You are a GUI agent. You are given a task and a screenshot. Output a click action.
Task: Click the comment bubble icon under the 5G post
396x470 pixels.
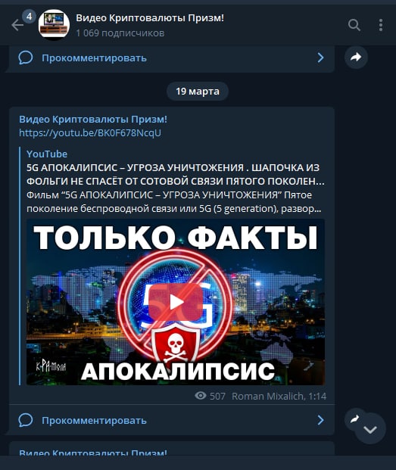(x=26, y=420)
